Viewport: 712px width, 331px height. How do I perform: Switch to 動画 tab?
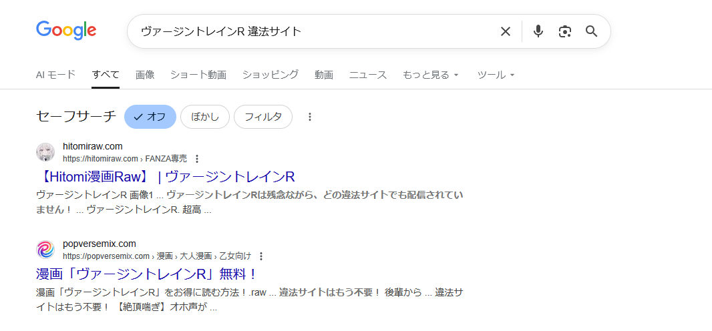(x=324, y=75)
